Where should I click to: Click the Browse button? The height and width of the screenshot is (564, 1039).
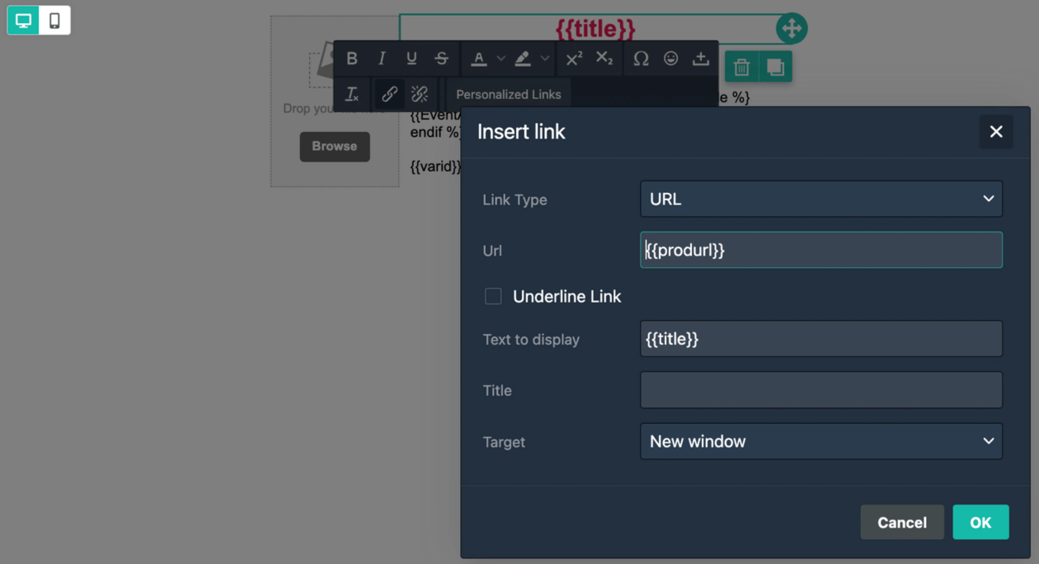pos(334,146)
